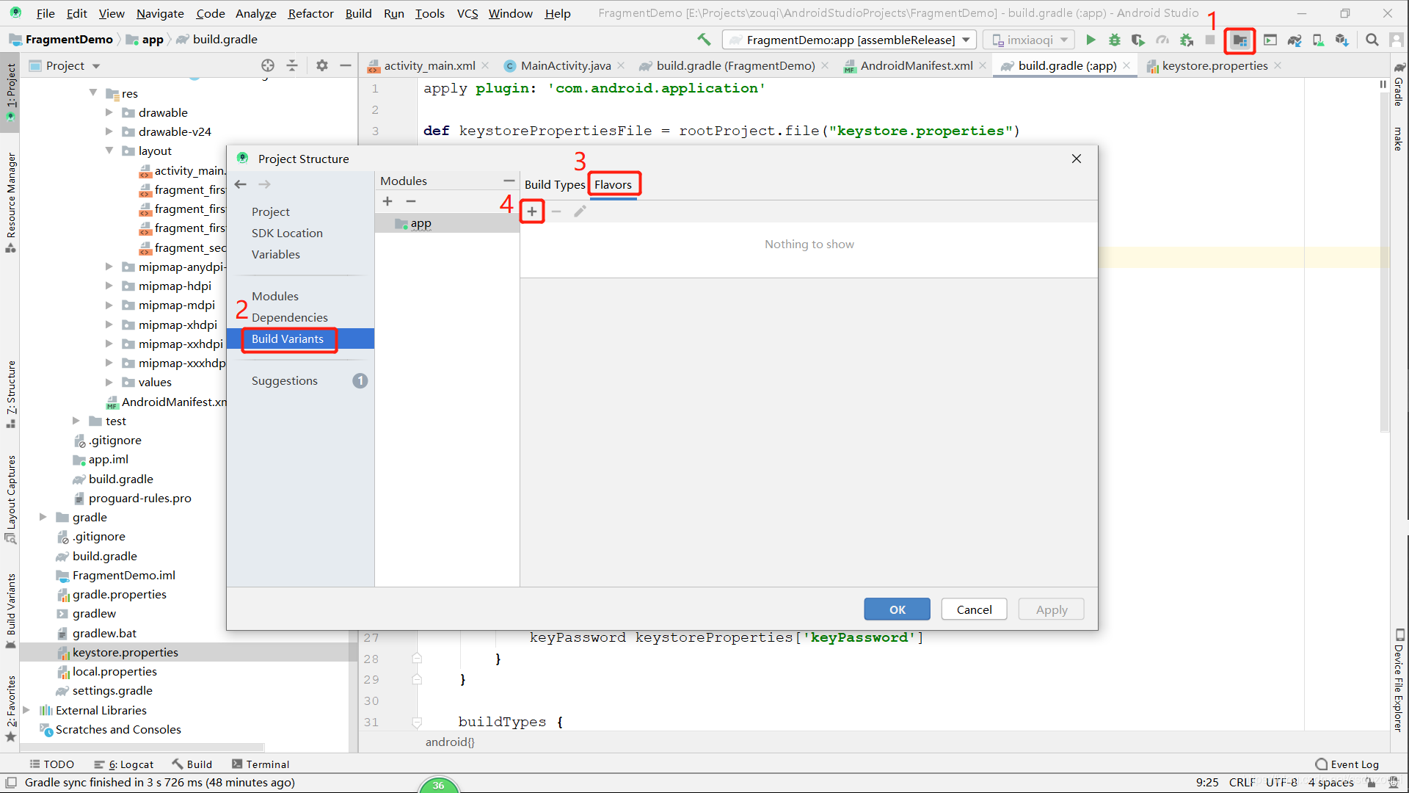Click the Cancel button

974,609
